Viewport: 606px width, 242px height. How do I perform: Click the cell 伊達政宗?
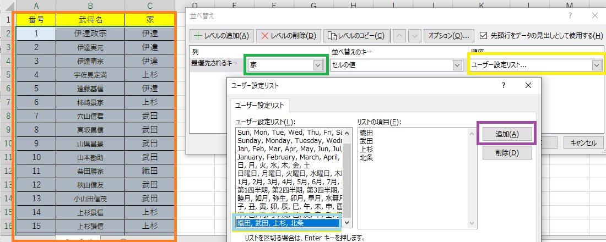coord(90,34)
